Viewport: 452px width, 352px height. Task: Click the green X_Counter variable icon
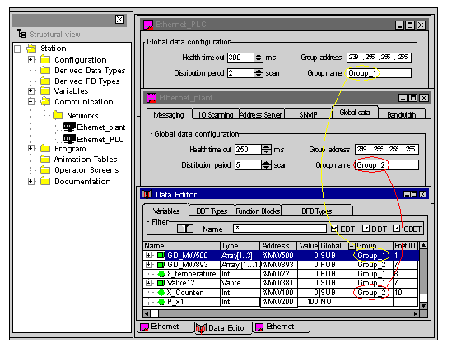161,293
